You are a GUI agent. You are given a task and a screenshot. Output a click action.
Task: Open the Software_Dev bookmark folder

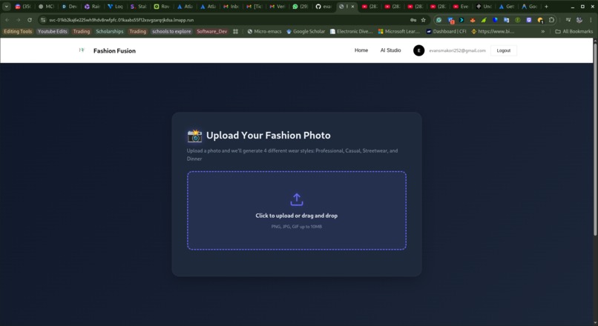click(212, 31)
